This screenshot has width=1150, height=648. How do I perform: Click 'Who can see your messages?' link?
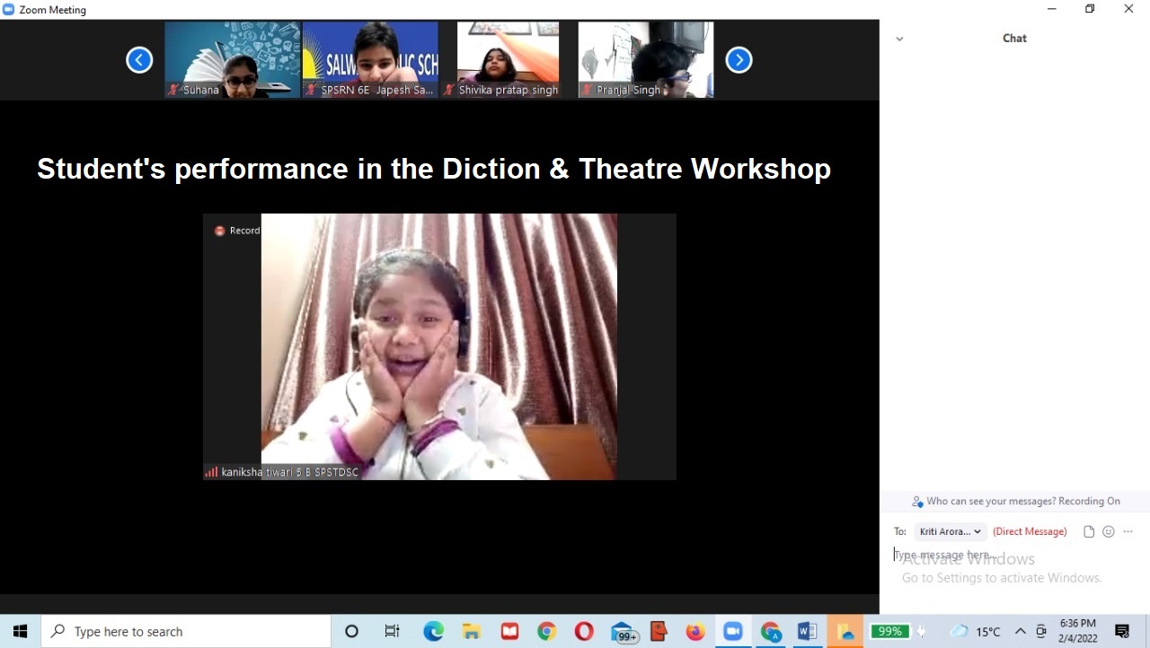(1015, 502)
